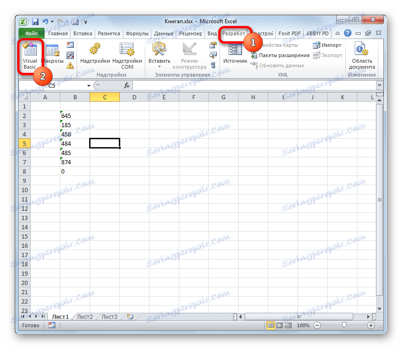Click vertical scrollbar down arrow

pyautogui.click(x=379, y=309)
